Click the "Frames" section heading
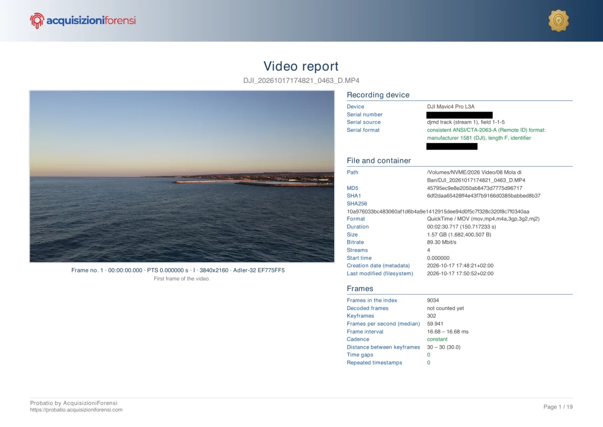 (x=360, y=289)
